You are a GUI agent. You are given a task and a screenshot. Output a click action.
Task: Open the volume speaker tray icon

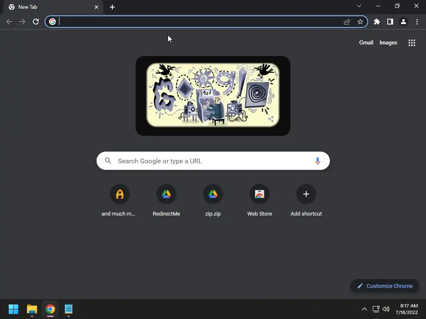point(386,309)
